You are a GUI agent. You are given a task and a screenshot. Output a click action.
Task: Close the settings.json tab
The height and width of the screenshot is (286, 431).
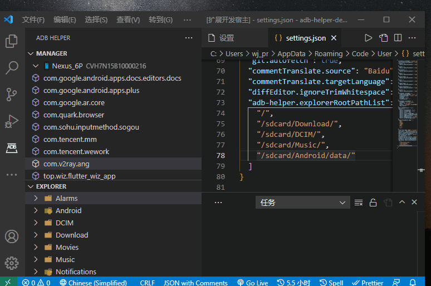[334, 38]
